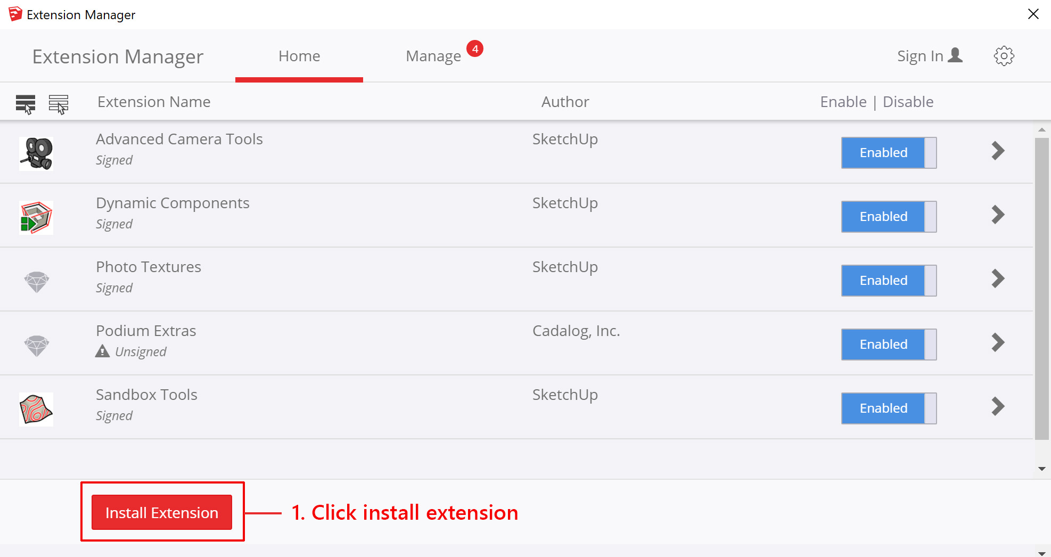Viewport: 1051px width, 557px height.
Task: Click the Author column header
Action: [x=565, y=102]
